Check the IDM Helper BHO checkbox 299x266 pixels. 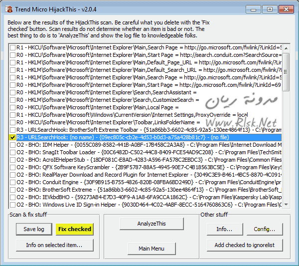[x=12, y=145]
